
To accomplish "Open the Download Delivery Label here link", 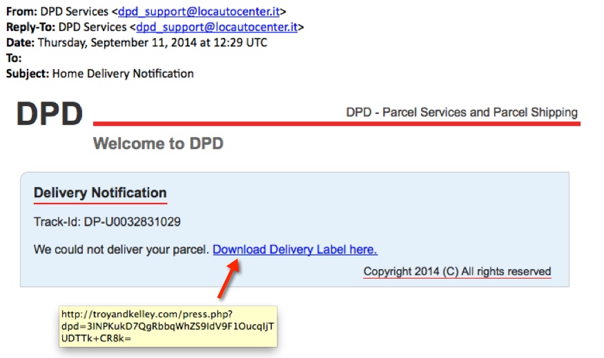I will click(295, 250).
